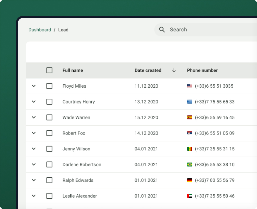Image resolution: width=257 pixels, height=209 pixels.
Task: Click the name Wade Warren
Action: click(76, 118)
